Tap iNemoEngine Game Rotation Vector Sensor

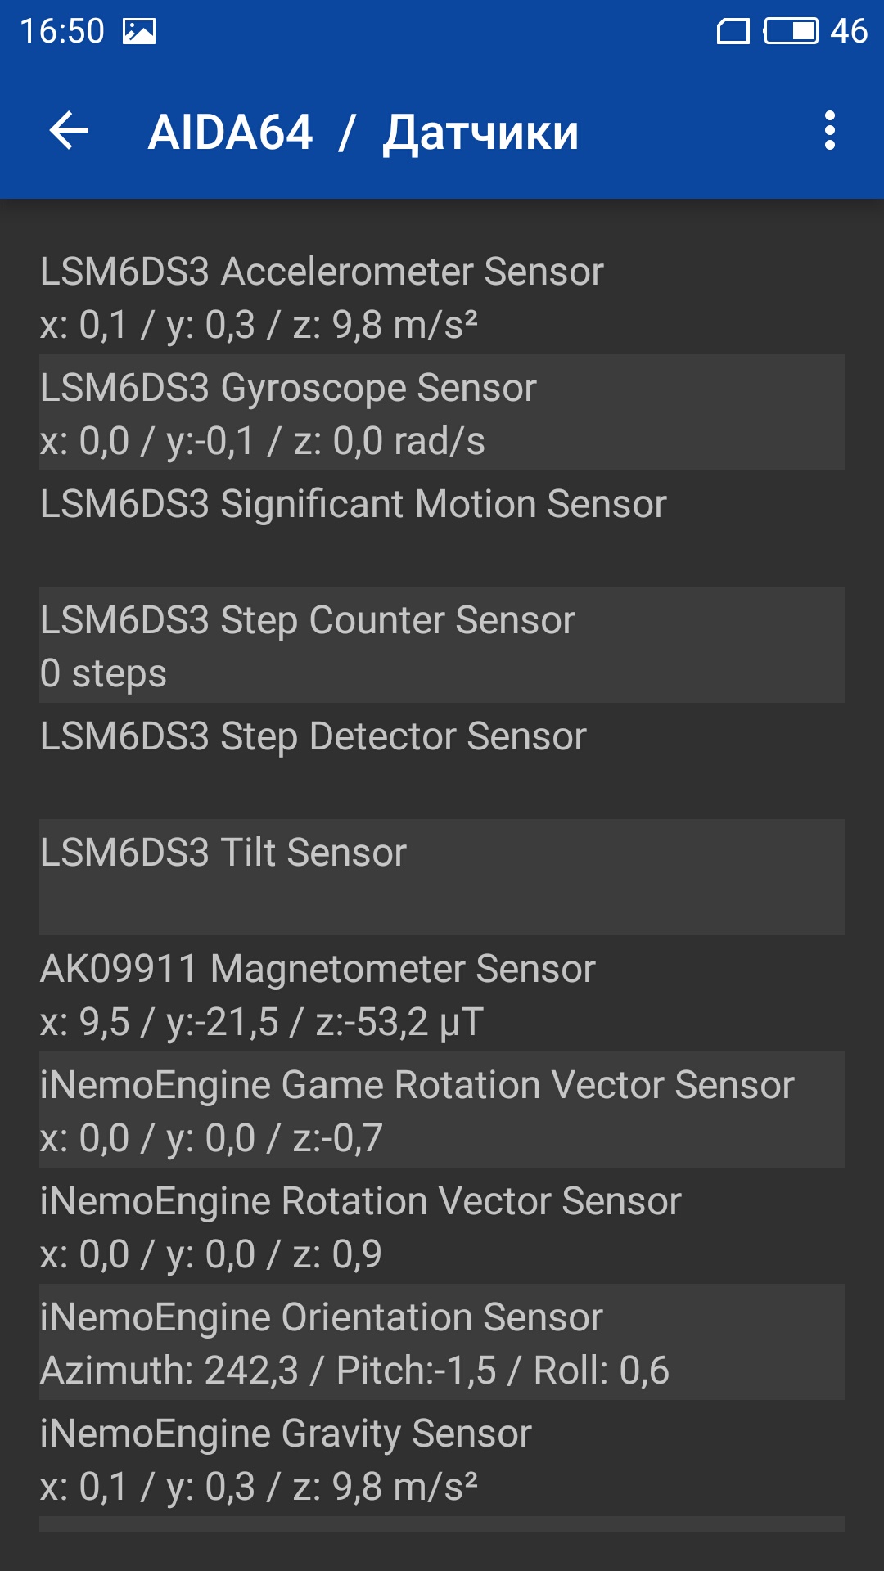442,1110
